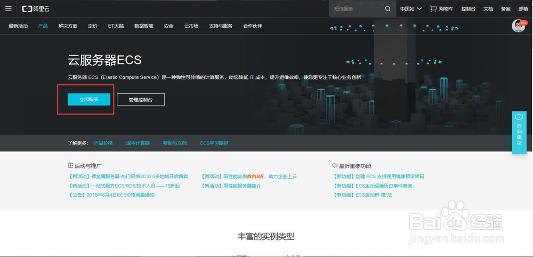The height and width of the screenshot is (257, 533).
Task: Select the ET大脑 menu item
Action: point(116,26)
